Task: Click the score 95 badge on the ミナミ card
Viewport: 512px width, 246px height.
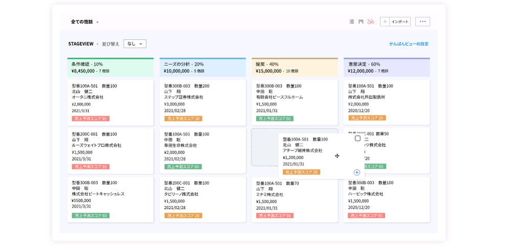Action: coord(274,215)
